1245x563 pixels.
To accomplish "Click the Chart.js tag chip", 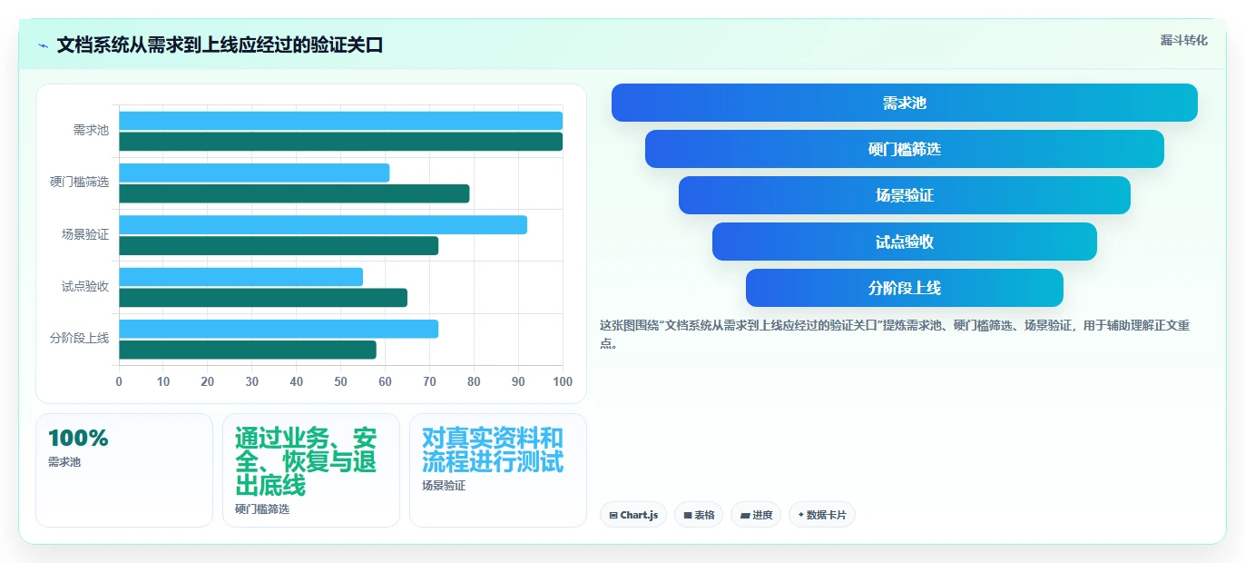I will 633,515.
